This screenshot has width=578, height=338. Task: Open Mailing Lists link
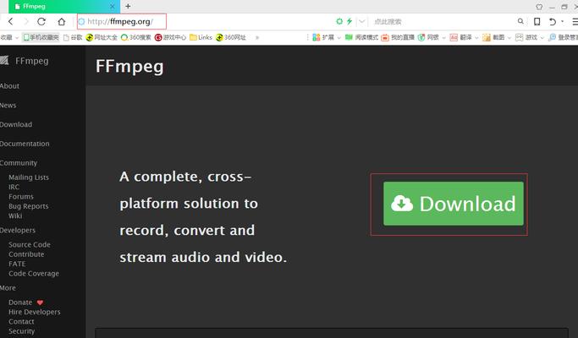pyautogui.click(x=29, y=177)
